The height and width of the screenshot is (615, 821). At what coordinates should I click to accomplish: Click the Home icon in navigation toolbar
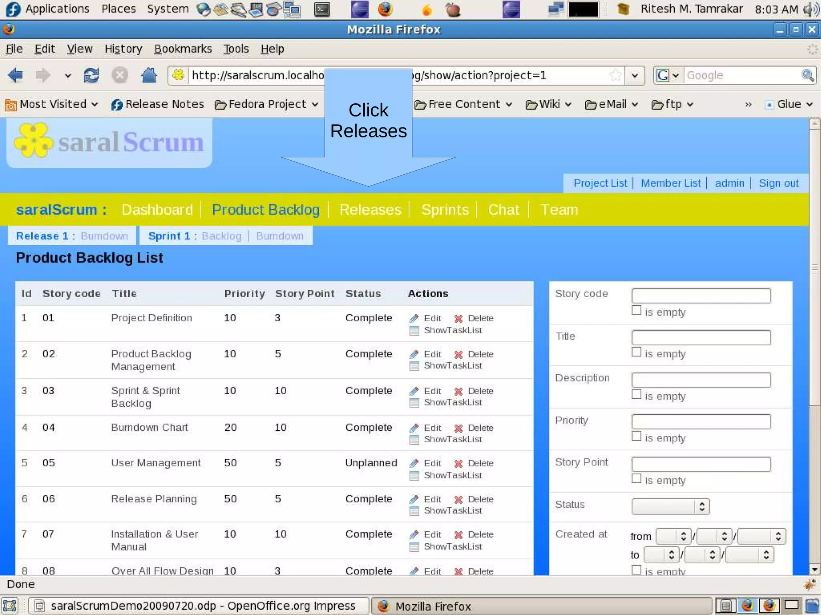[x=149, y=75]
